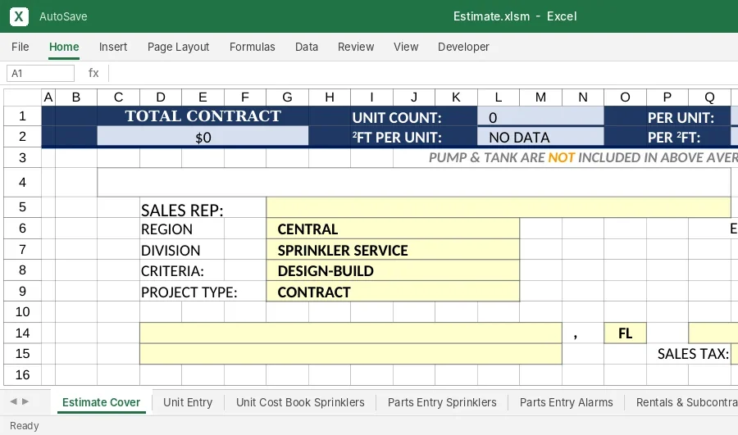This screenshot has height=435, width=738.
Task: Open Parts Entry Sprinklers sheet
Action: tap(442, 402)
